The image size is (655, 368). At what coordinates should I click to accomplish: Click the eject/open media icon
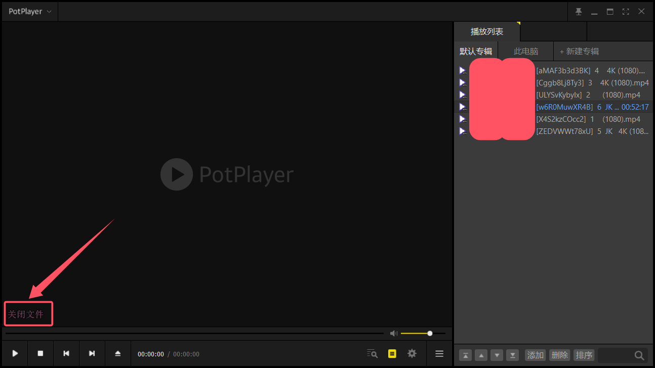pyautogui.click(x=117, y=353)
